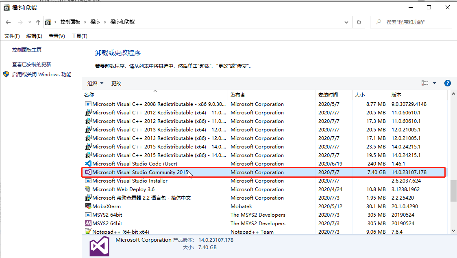
Task: Click the view layout icon
Action: [x=425, y=83]
